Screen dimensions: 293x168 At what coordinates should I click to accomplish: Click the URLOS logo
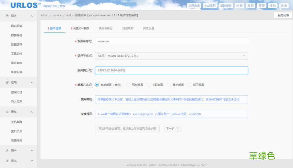(x=25, y=5)
